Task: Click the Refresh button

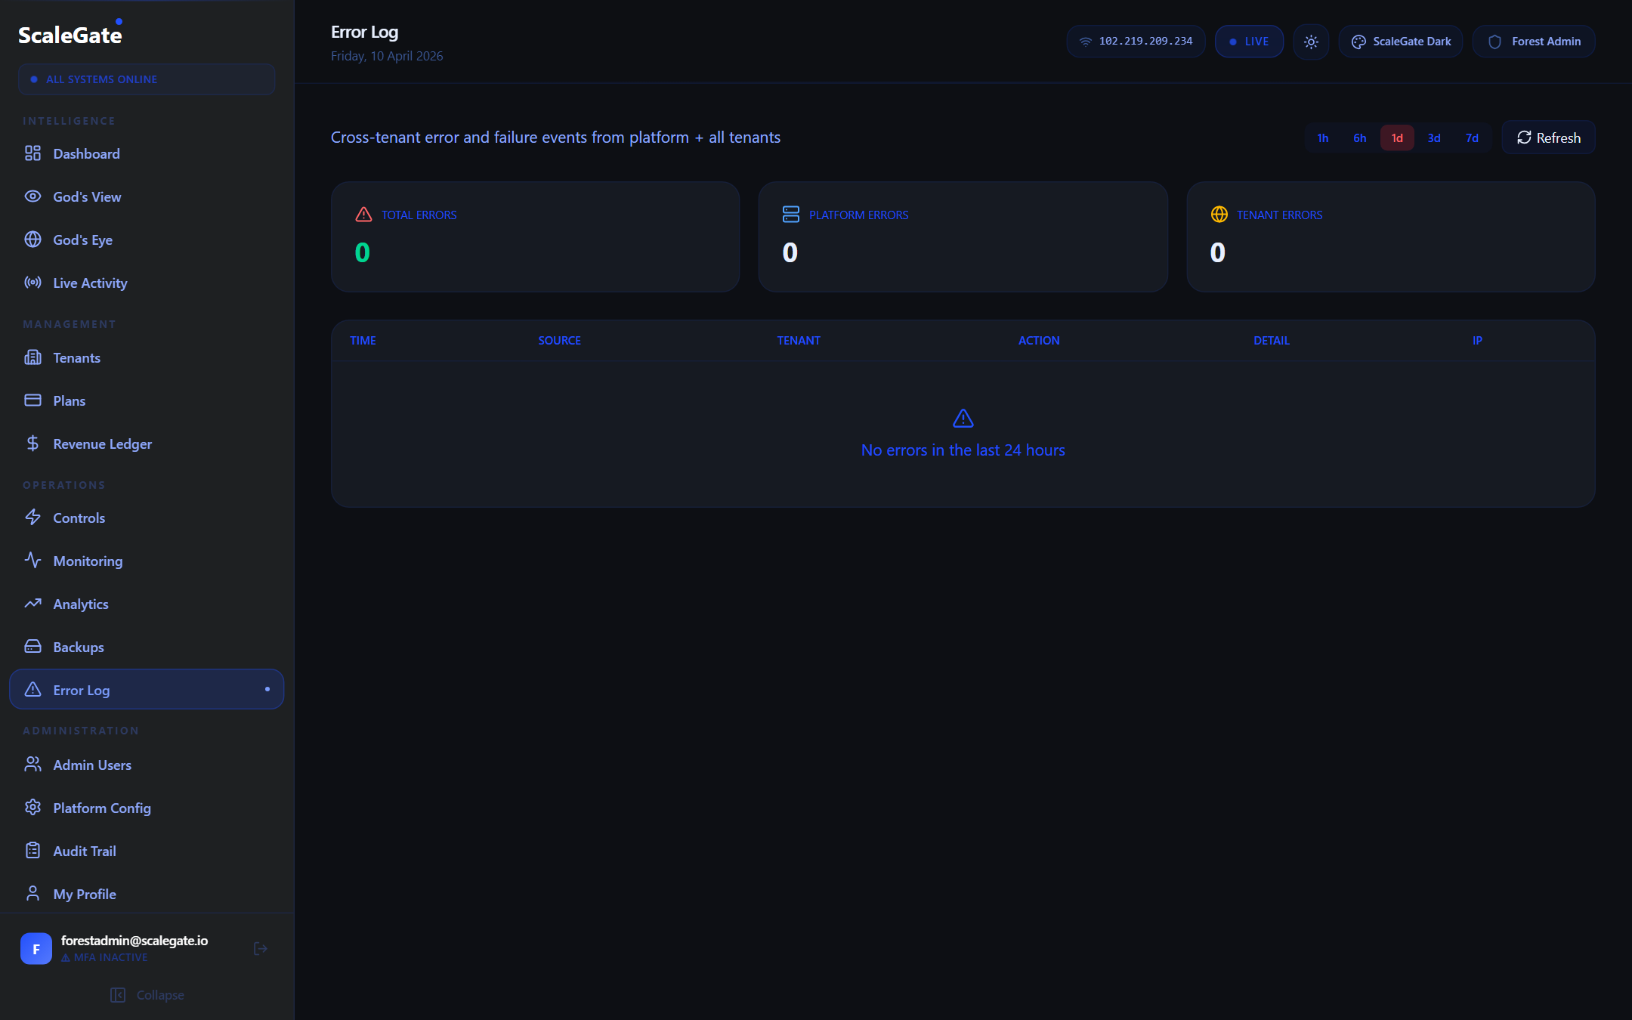Action: tap(1548, 138)
